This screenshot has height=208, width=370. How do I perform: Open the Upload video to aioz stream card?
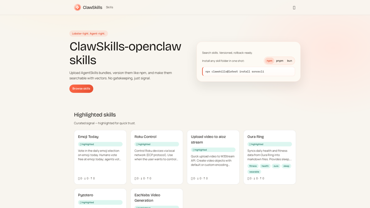click(x=213, y=157)
